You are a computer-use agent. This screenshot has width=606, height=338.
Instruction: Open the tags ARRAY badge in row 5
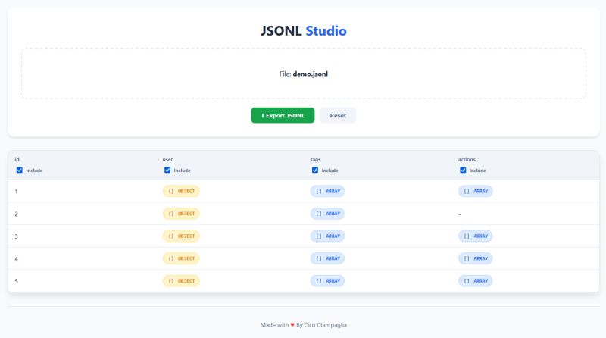pos(327,280)
